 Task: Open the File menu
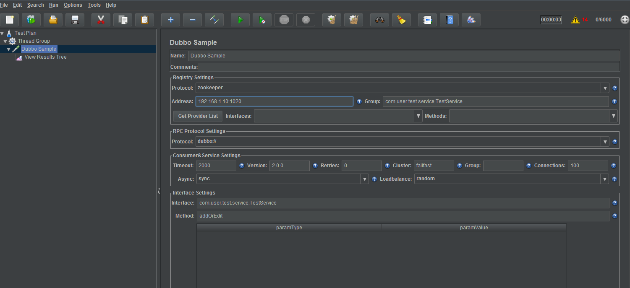tap(4, 5)
